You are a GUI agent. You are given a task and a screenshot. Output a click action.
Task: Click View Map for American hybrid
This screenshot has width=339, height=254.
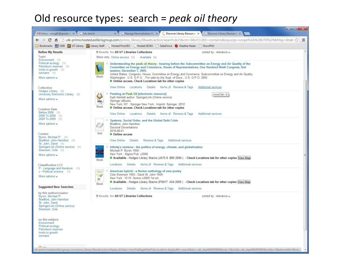(244, 182)
